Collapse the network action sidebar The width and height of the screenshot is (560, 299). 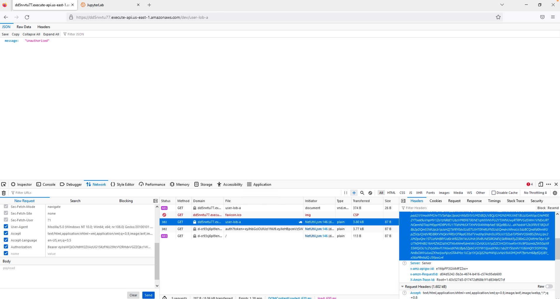pyautogui.click(x=155, y=201)
